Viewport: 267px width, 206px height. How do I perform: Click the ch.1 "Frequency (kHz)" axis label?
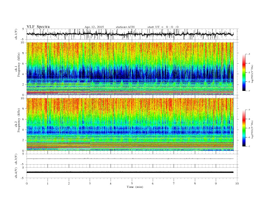click(19, 65)
